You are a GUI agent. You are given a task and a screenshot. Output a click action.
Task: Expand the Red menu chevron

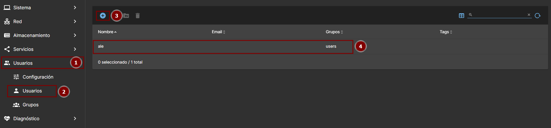pyautogui.click(x=75, y=21)
